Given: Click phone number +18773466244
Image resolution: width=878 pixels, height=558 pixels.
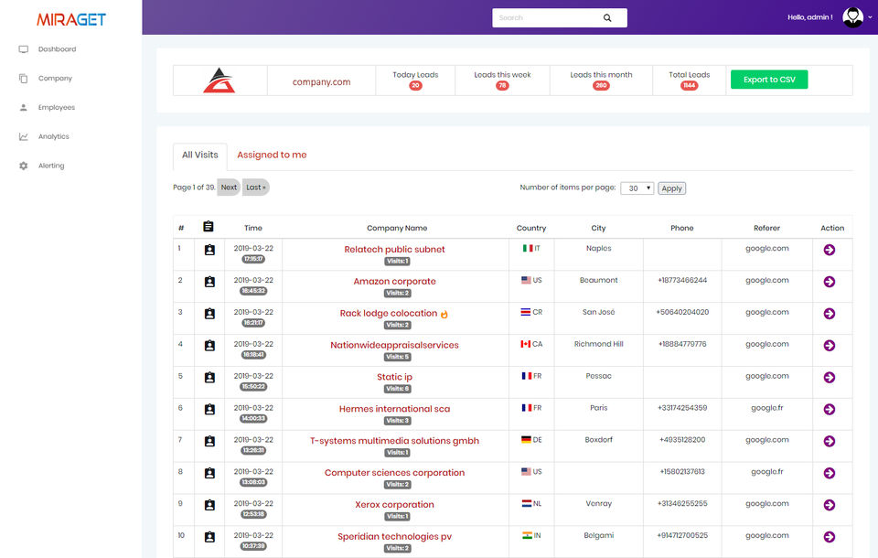Looking at the screenshot, I should pos(682,280).
